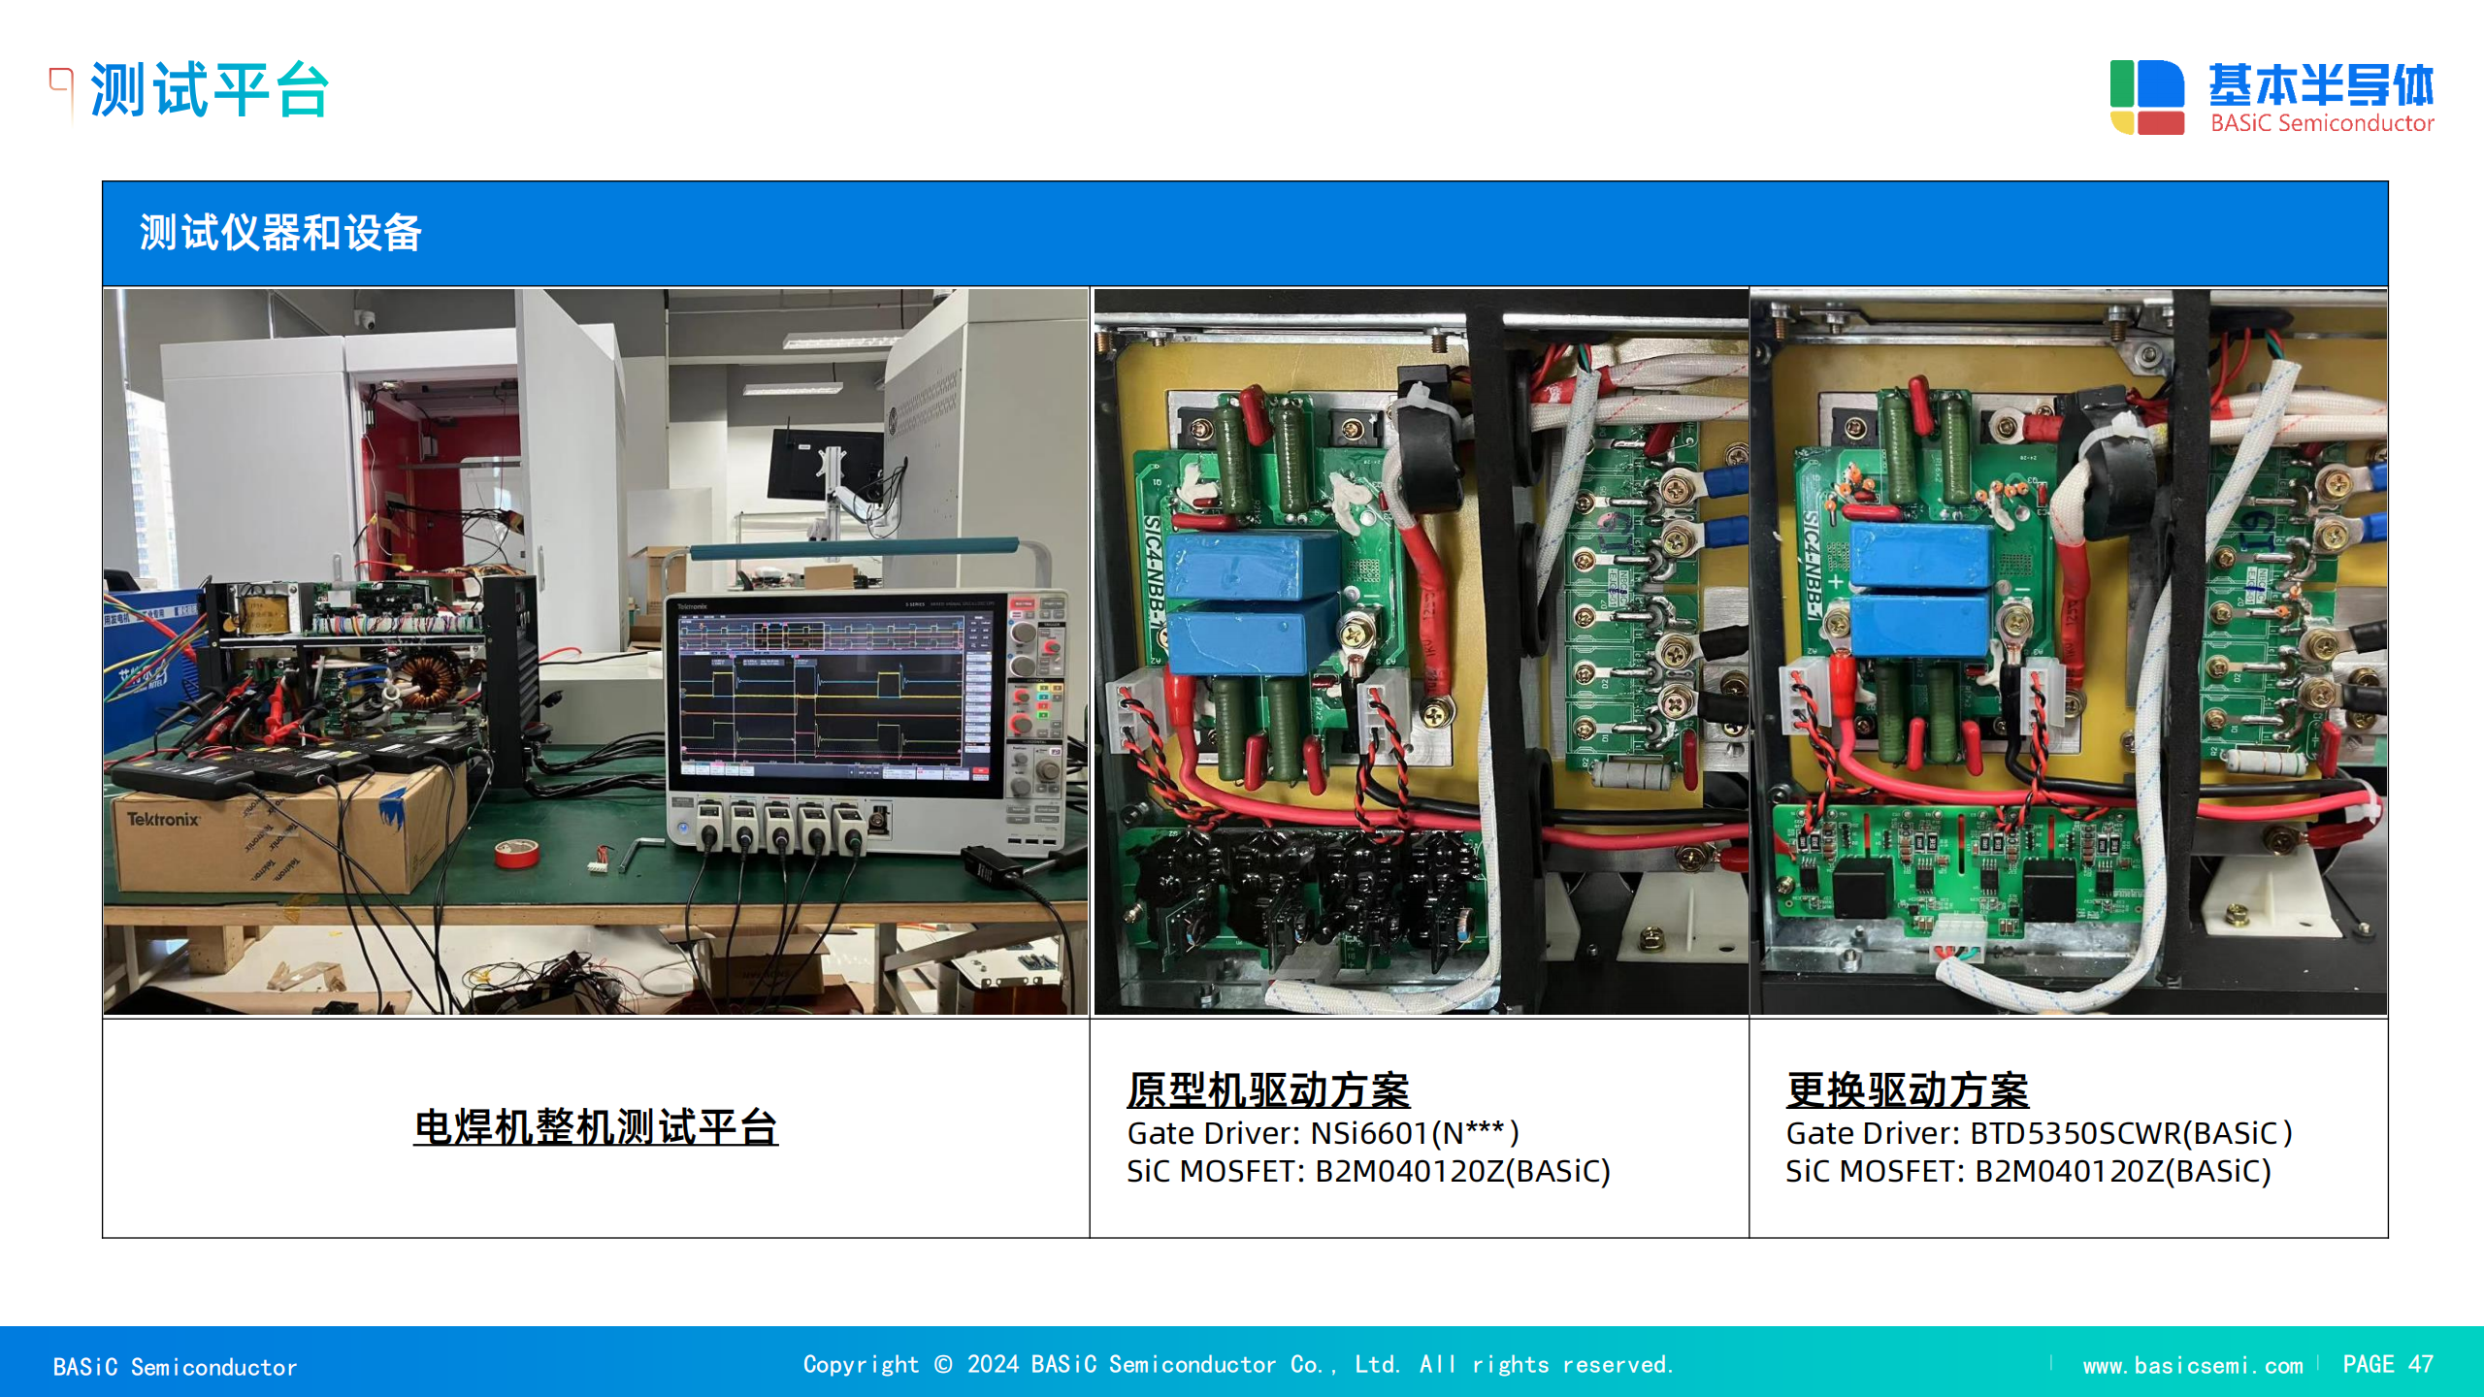The height and width of the screenshot is (1397, 2484).
Task: Select the Gate Driver NSi6601 text line
Action: [x=1323, y=1133]
